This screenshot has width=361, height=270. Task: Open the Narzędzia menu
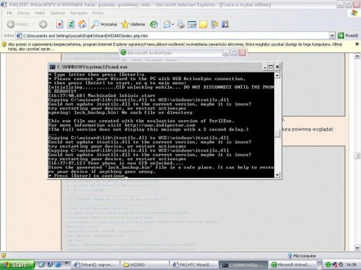[x=79, y=13]
